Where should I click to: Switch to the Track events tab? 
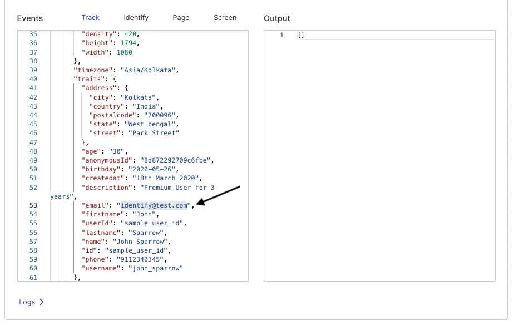[91, 18]
